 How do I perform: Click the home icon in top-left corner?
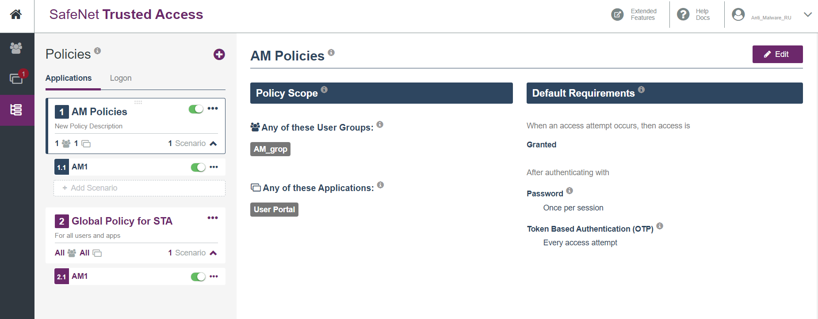(16, 15)
